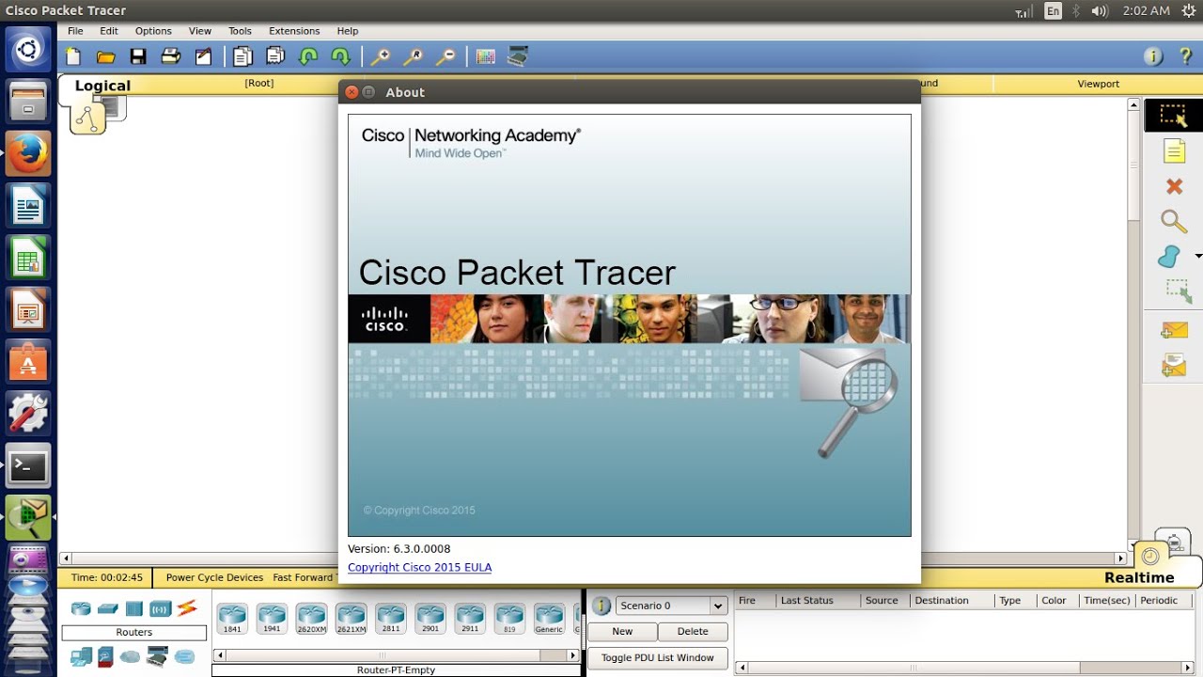Click the Print toolbar icon
This screenshot has height=677, width=1203.
[x=170, y=56]
